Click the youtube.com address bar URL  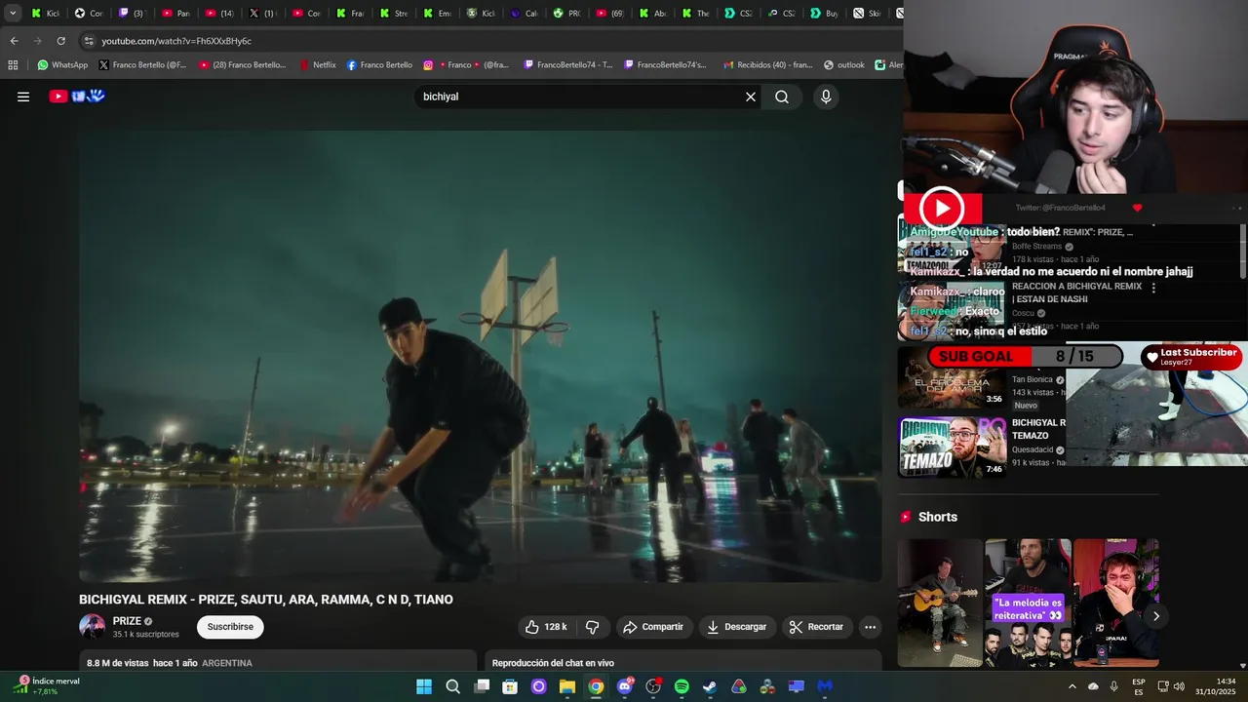pos(176,41)
